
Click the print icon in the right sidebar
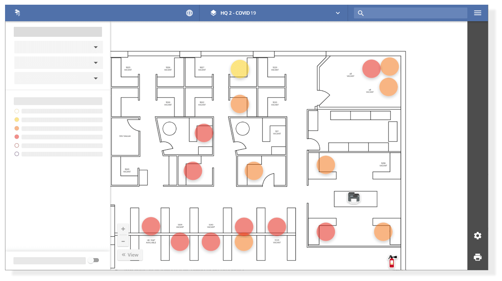coord(477,257)
